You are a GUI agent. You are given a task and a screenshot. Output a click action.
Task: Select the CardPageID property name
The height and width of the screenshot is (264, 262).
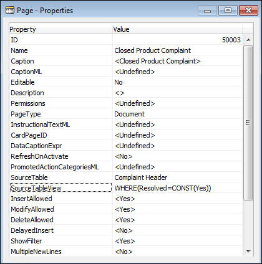point(29,135)
